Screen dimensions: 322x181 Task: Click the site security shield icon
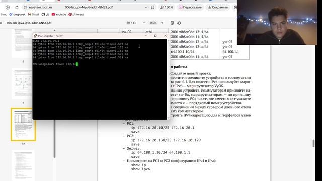pos(25,7)
